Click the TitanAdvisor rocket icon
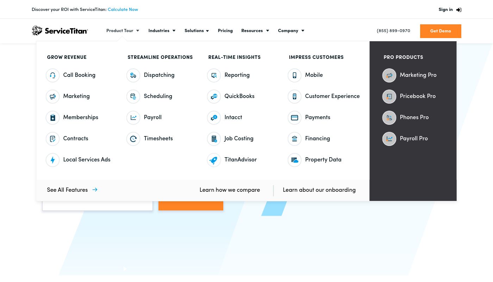This screenshot has height=282, width=493. point(214,160)
